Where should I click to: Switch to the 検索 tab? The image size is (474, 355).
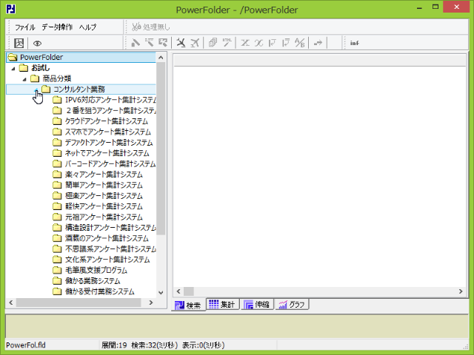tap(188, 305)
